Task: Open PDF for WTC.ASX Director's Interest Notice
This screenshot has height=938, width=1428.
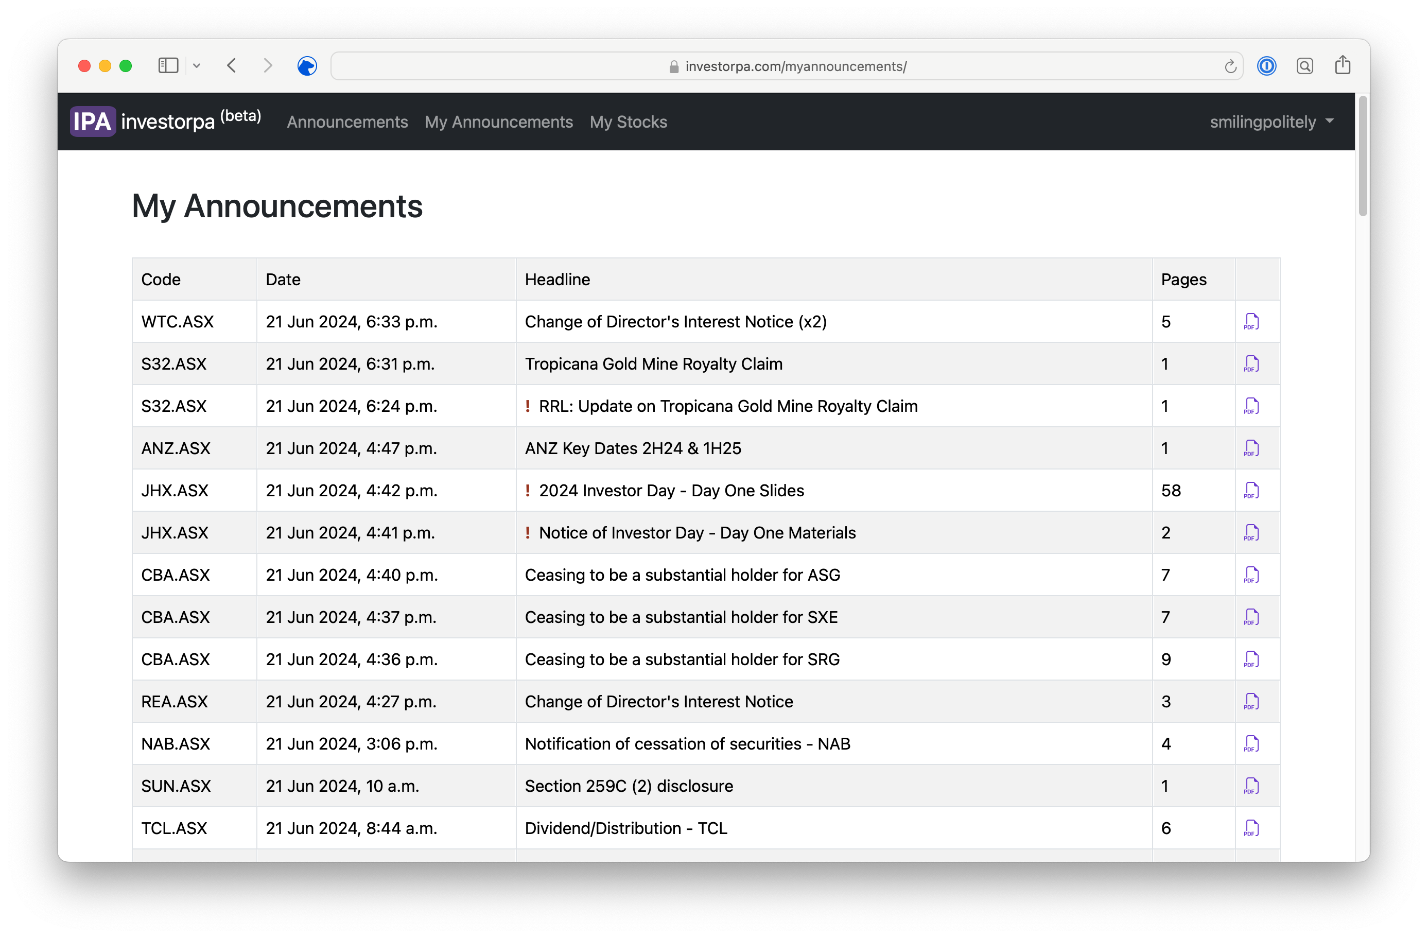Action: click(x=1251, y=322)
